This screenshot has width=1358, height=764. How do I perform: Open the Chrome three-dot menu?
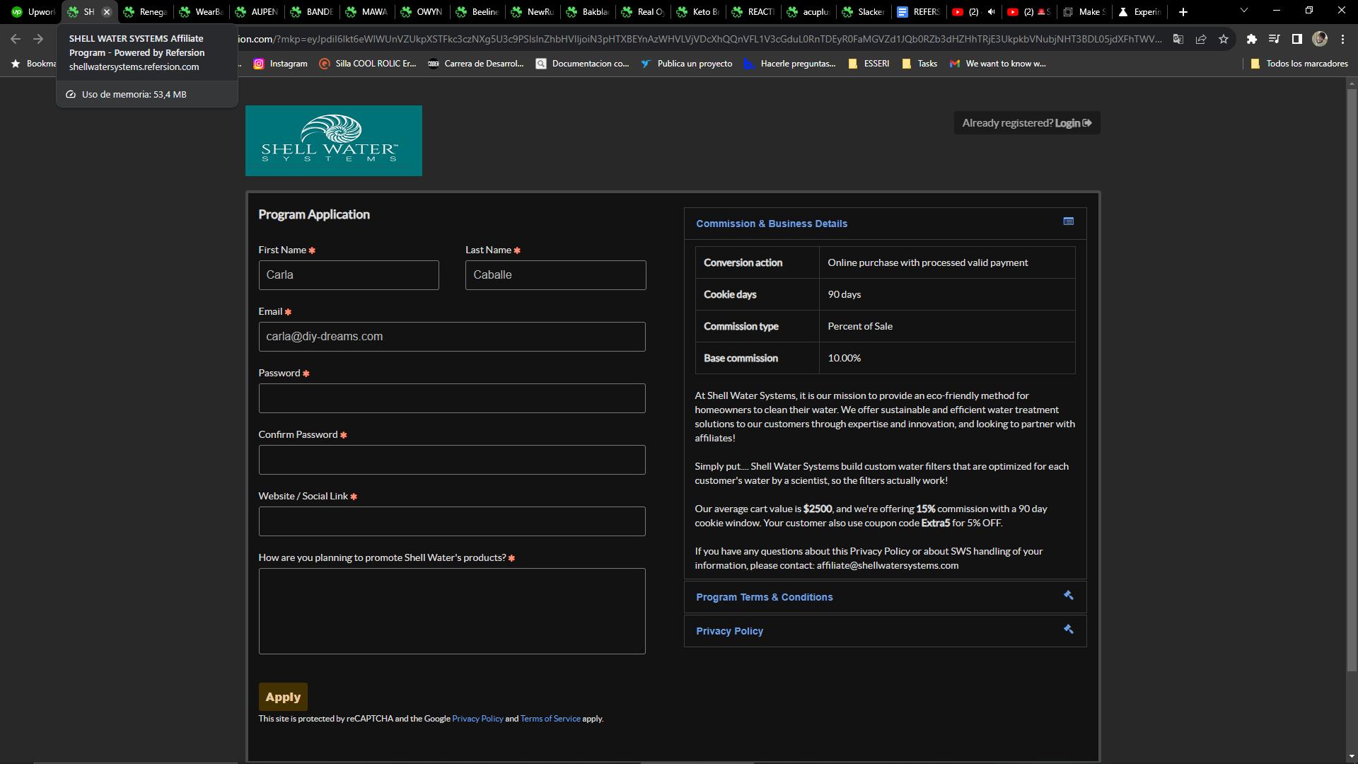pyautogui.click(x=1342, y=39)
